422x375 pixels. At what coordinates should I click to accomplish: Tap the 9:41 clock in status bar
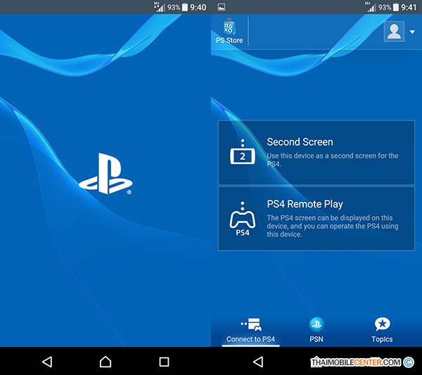[409, 7]
